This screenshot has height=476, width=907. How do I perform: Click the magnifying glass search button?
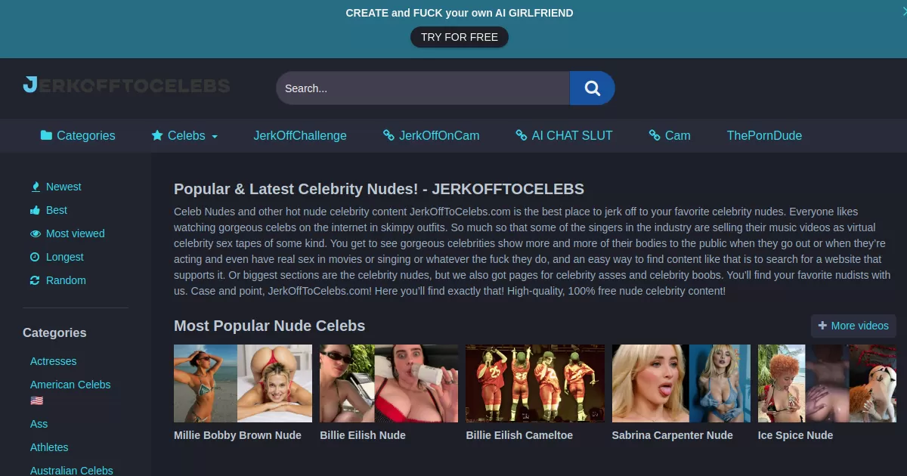tap(592, 88)
